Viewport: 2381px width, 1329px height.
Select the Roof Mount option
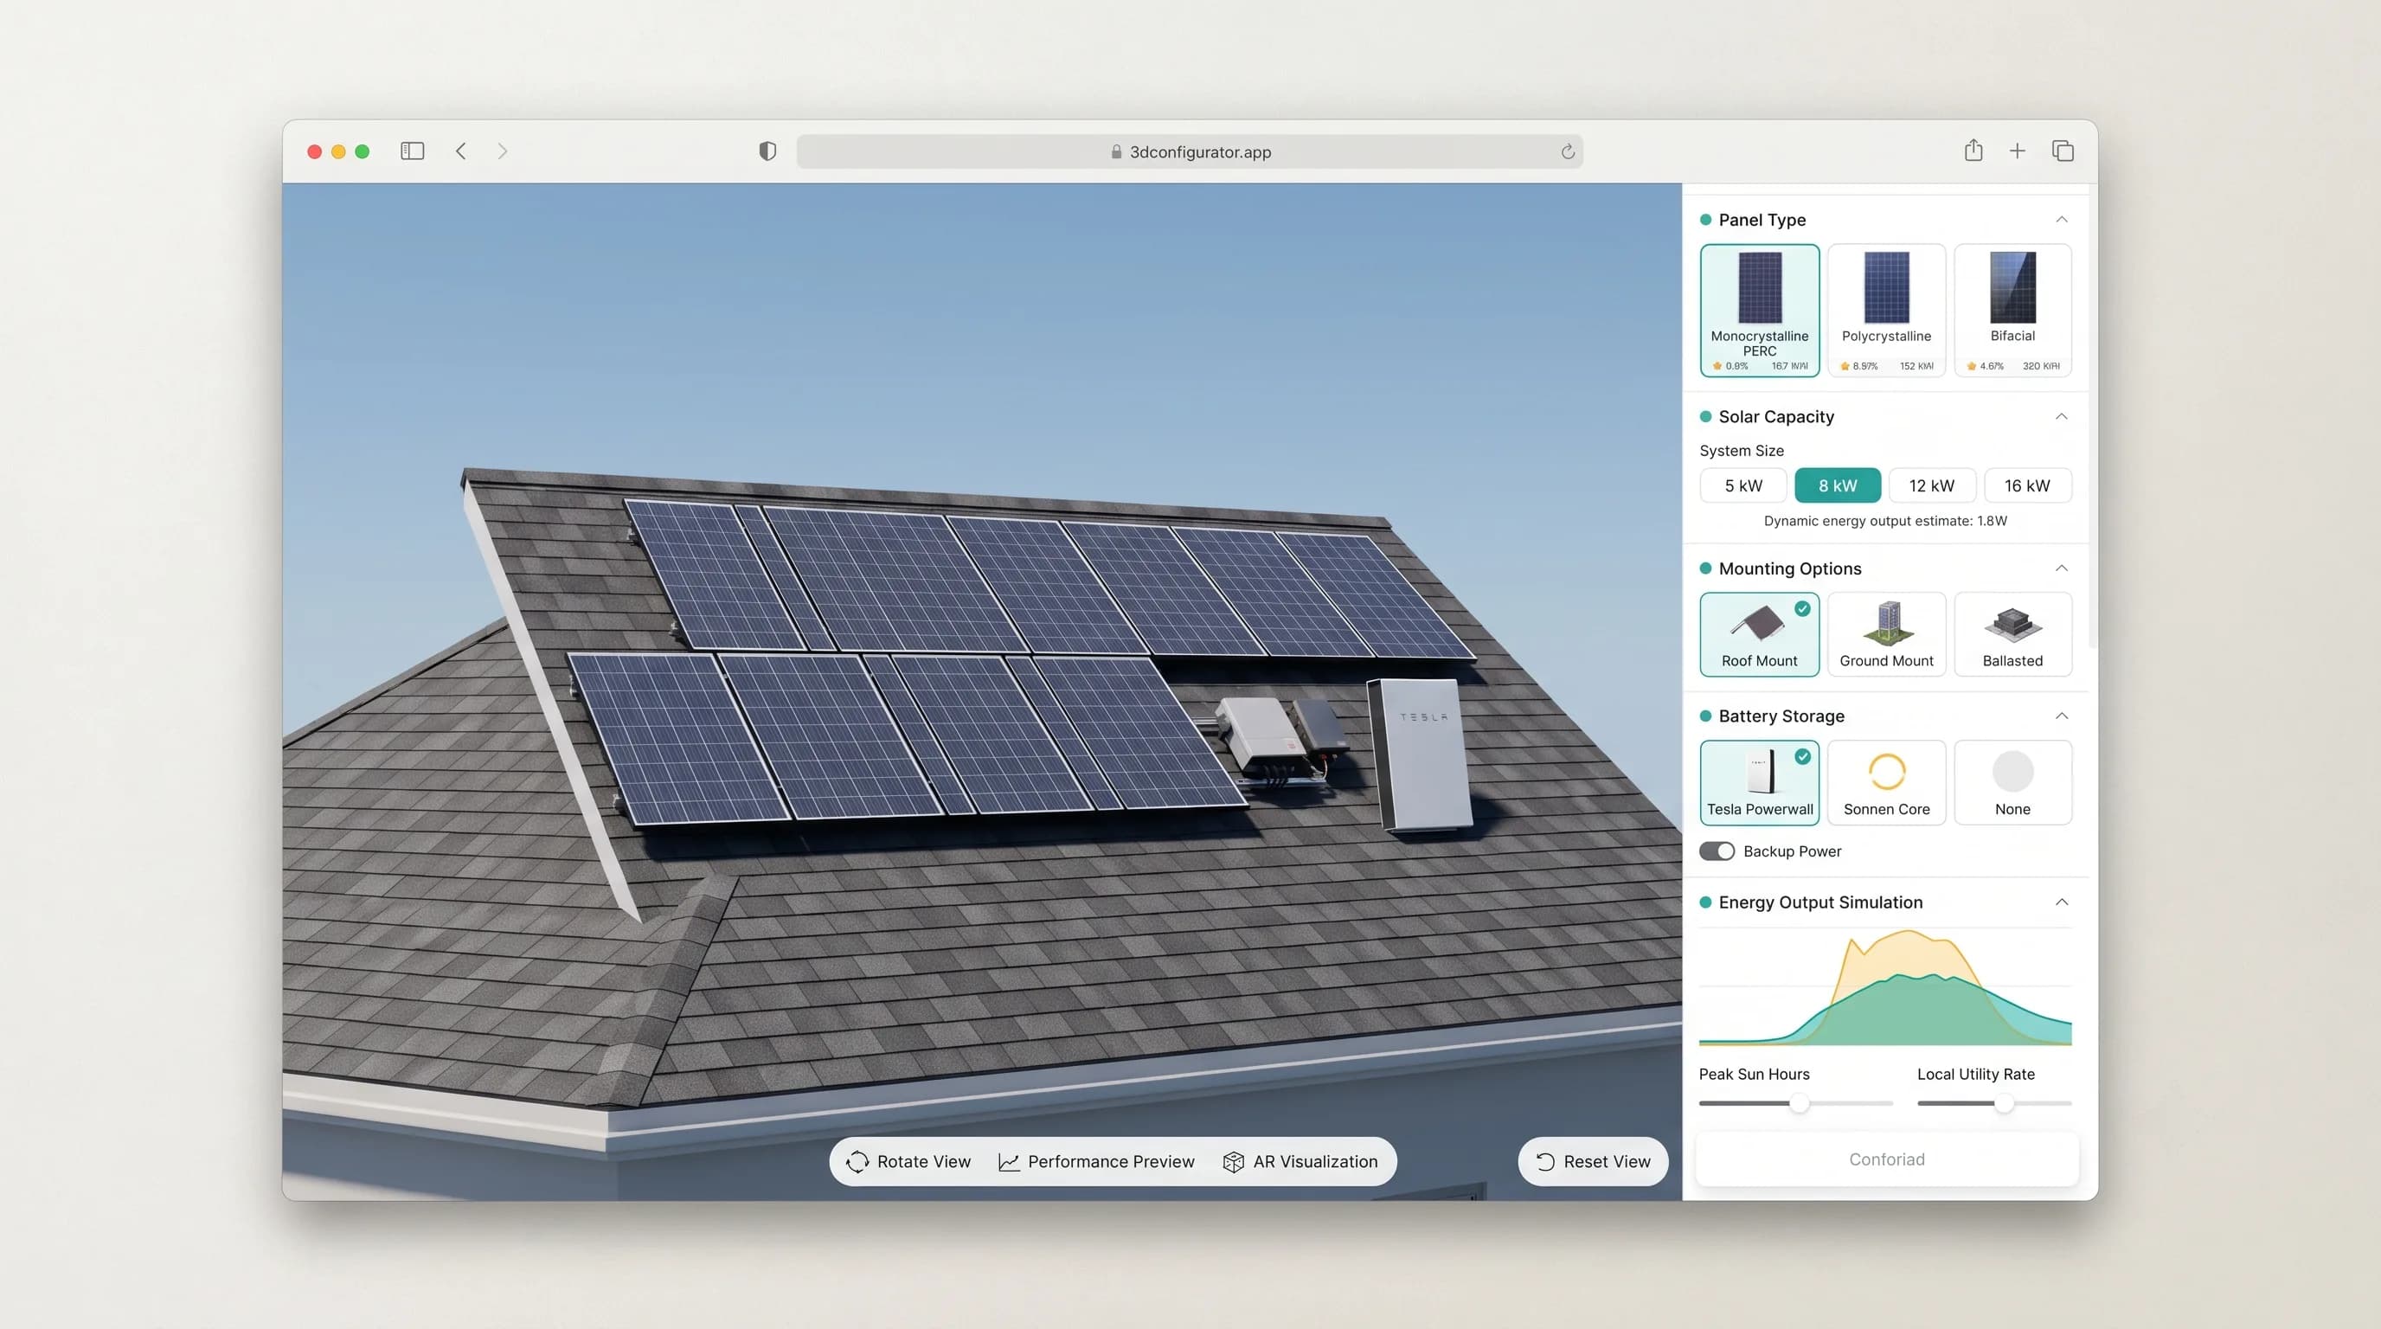coord(1759,634)
